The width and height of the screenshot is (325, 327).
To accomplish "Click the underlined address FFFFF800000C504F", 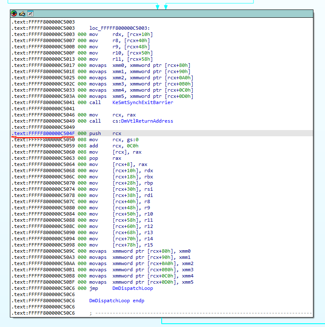I will click(x=43, y=133).
